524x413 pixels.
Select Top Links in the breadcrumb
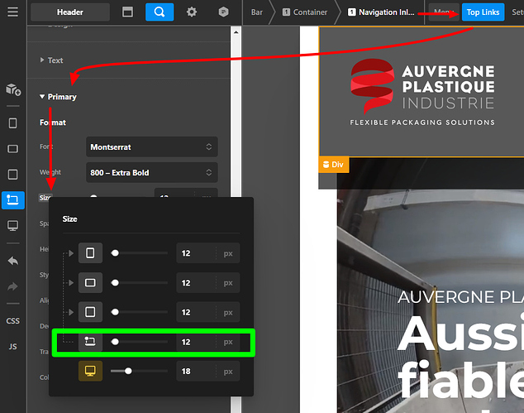click(483, 12)
